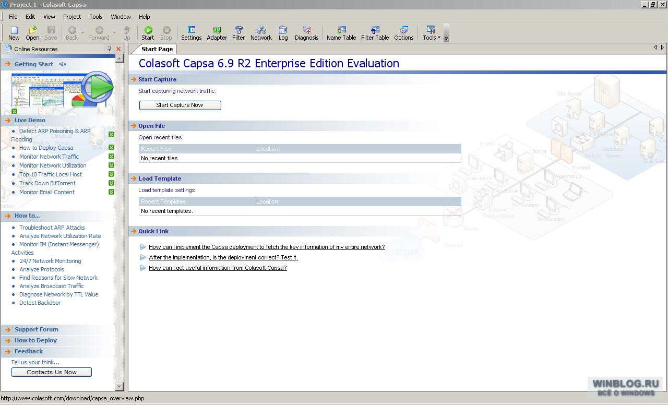Open the Project menu

point(72,17)
